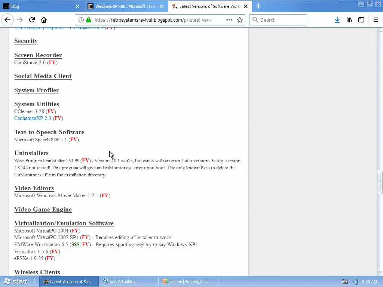Click the Video Game Engine heading
This screenshot has height=287, width=383.
point(43,209)
